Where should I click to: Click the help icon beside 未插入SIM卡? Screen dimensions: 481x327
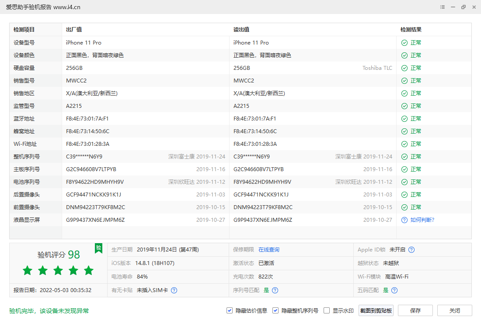tap(174, 290)
